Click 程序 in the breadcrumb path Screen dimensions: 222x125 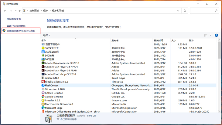click(x=46, y=11)
